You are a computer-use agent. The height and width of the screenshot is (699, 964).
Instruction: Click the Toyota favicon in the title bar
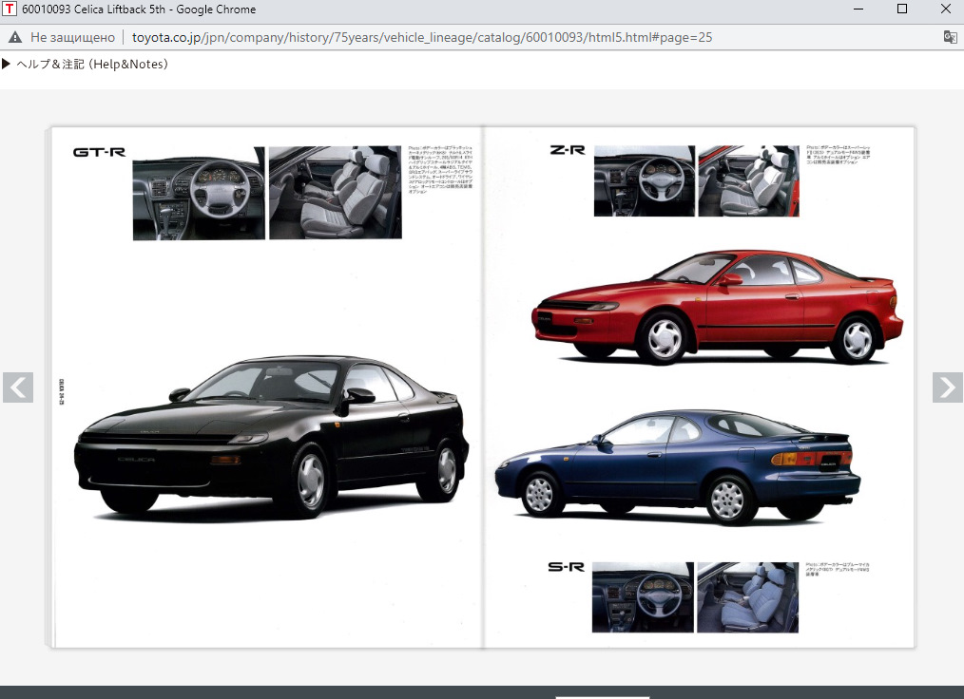coord(10,9)
